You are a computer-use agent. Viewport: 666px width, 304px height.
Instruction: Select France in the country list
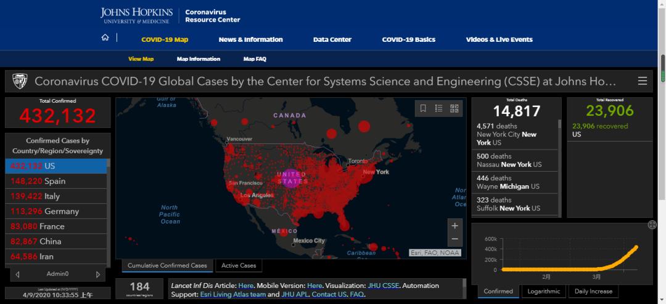pyautogui.click(x=55, y=226)
